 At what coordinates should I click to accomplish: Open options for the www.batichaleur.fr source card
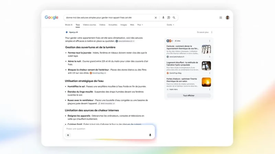pyautogui.click(x=210, y=57)
